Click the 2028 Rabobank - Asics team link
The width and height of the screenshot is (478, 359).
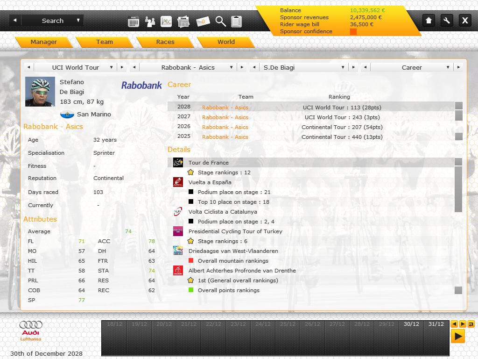pyautogui.click(x=225, y=108)
